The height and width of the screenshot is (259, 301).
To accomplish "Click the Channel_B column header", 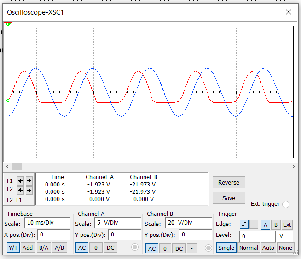I will pyautogui.click(x=144, y=177).
